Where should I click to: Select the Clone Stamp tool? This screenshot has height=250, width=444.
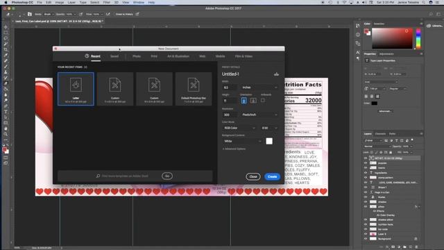[x=6, y=72]
